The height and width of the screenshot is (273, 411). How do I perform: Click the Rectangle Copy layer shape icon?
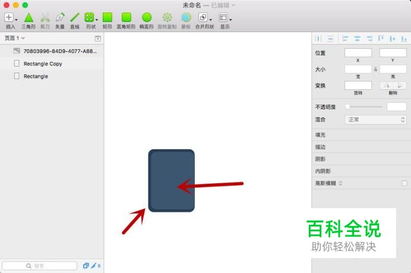click(17, 63)
